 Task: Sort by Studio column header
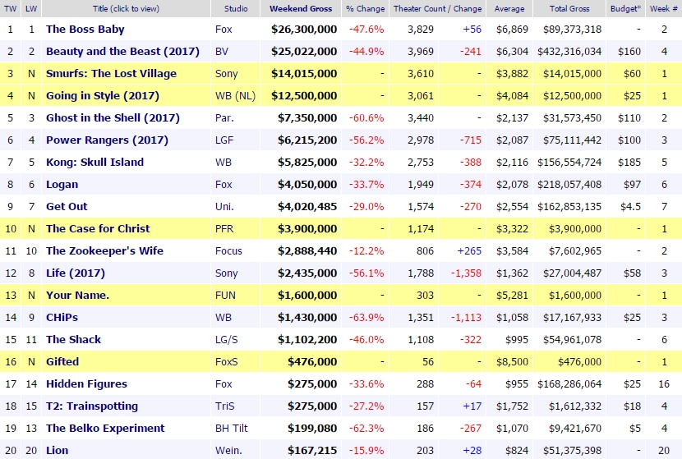[x=236, y=9]
